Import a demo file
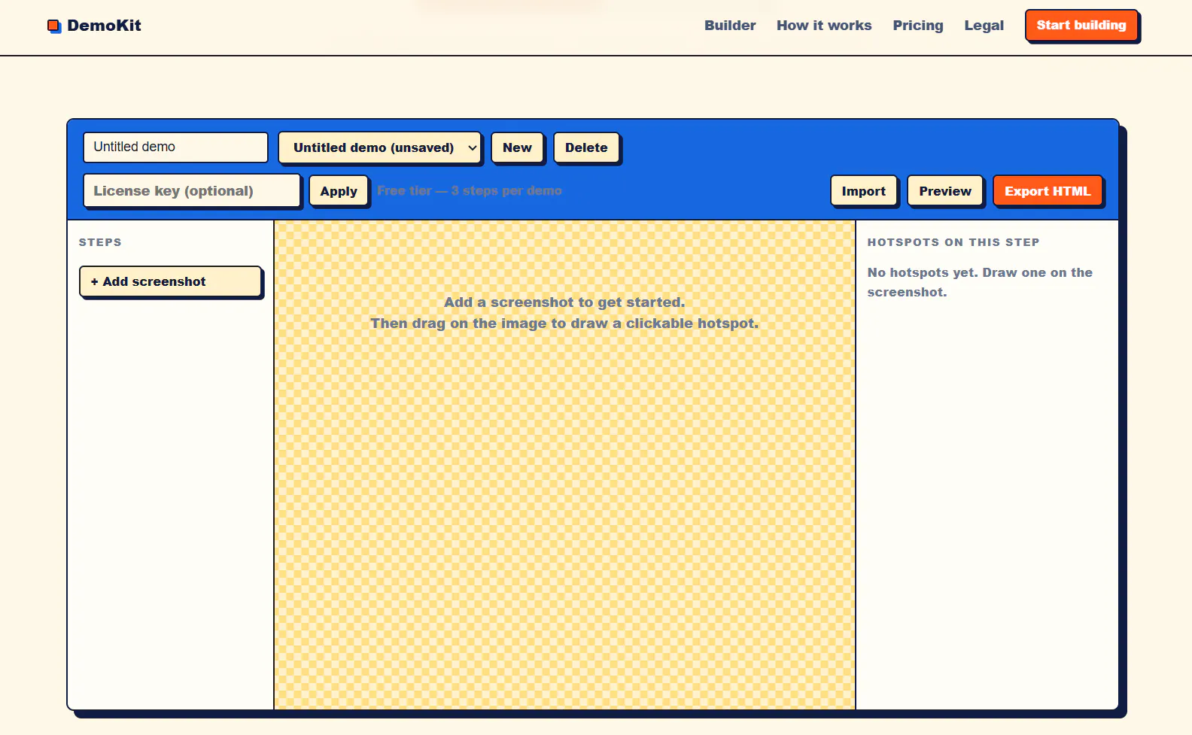Image resolution: width=1192 pixels, height=735 pixels. click(x=864, y=191)
